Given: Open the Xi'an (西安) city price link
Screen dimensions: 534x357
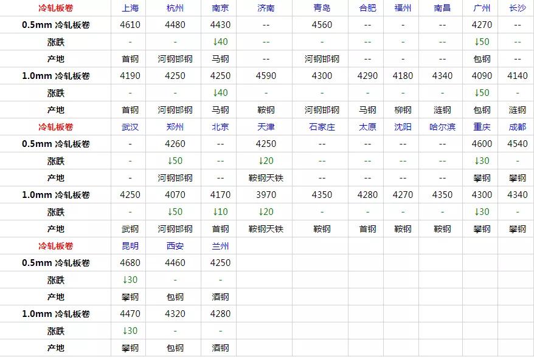Looking at the screenshot, I should point(175,246).
